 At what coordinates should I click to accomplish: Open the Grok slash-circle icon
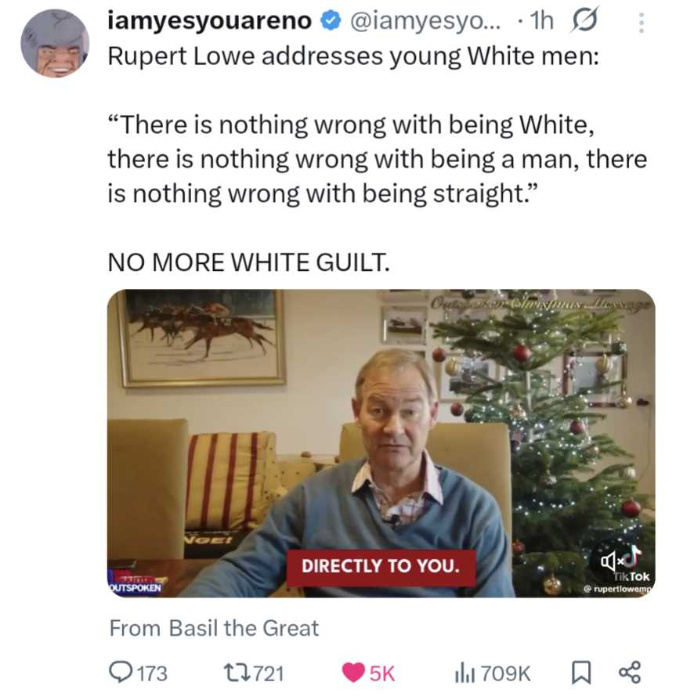point(583,21)
